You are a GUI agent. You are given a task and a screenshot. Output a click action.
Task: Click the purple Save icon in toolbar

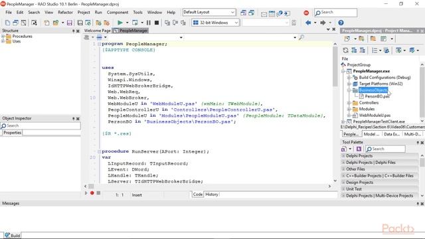[x=70, y=23]
